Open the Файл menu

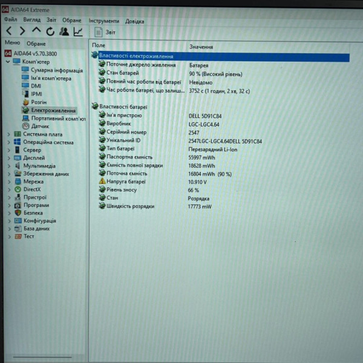(11, 20)
